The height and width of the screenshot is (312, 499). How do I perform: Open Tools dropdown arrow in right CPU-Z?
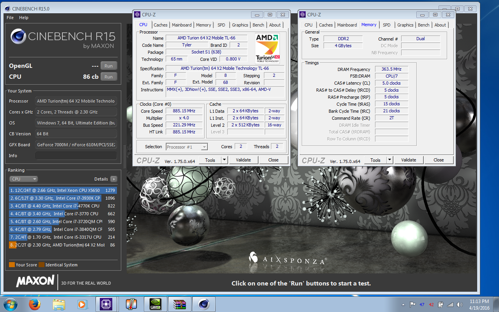point(389,160)
